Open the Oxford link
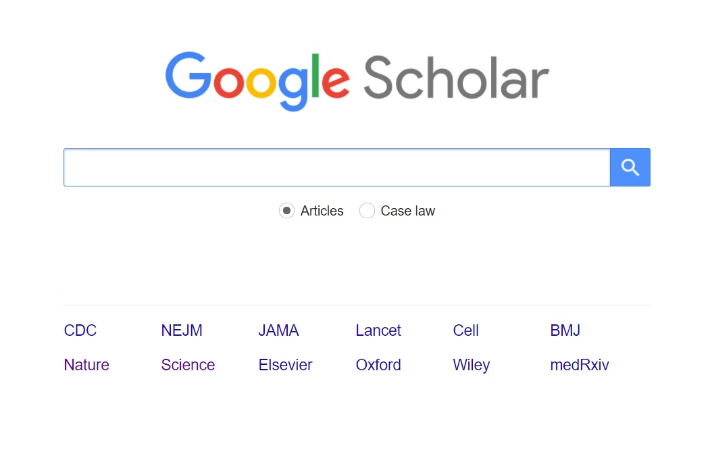This screenshot has width=712, height=475. click(x=378, y=365)
